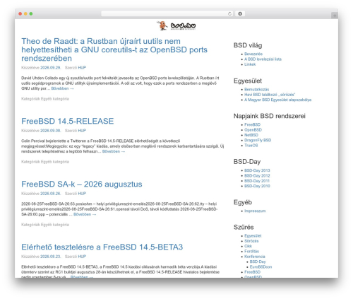The width and height of the screenshot is (353, 299).
Task: Filter by EuroBSDcon under Konferencia
Action: point(261,266)
